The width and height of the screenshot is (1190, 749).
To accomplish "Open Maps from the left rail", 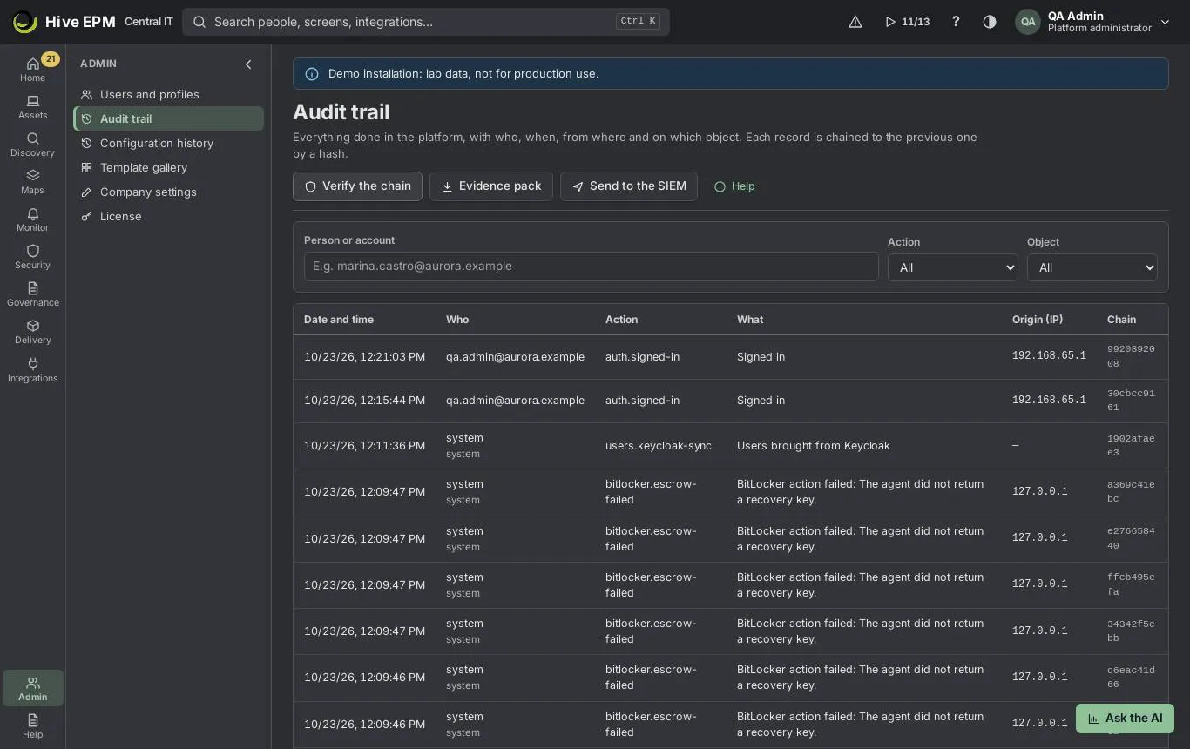I will click(32, 182).
